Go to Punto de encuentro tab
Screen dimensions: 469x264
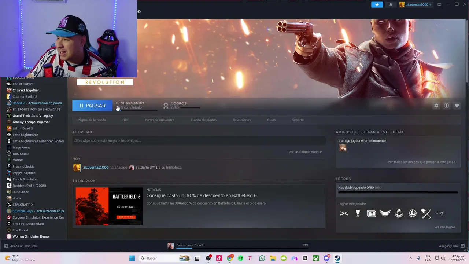coord(159,120)
